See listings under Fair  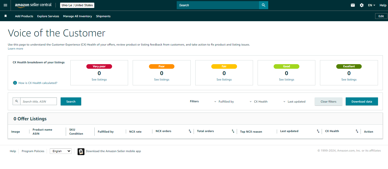tap(224, 80)
